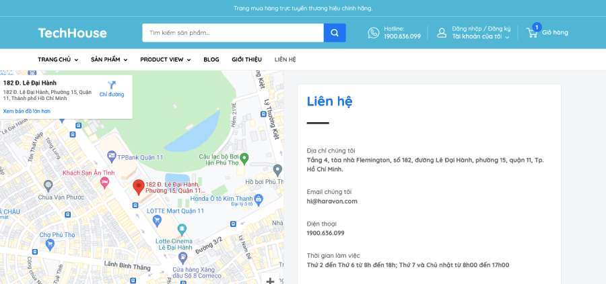606x284 pixels.
Task: Click LOTTE Mart Quận 11 marker icon
Action: (x=156, y=221)
